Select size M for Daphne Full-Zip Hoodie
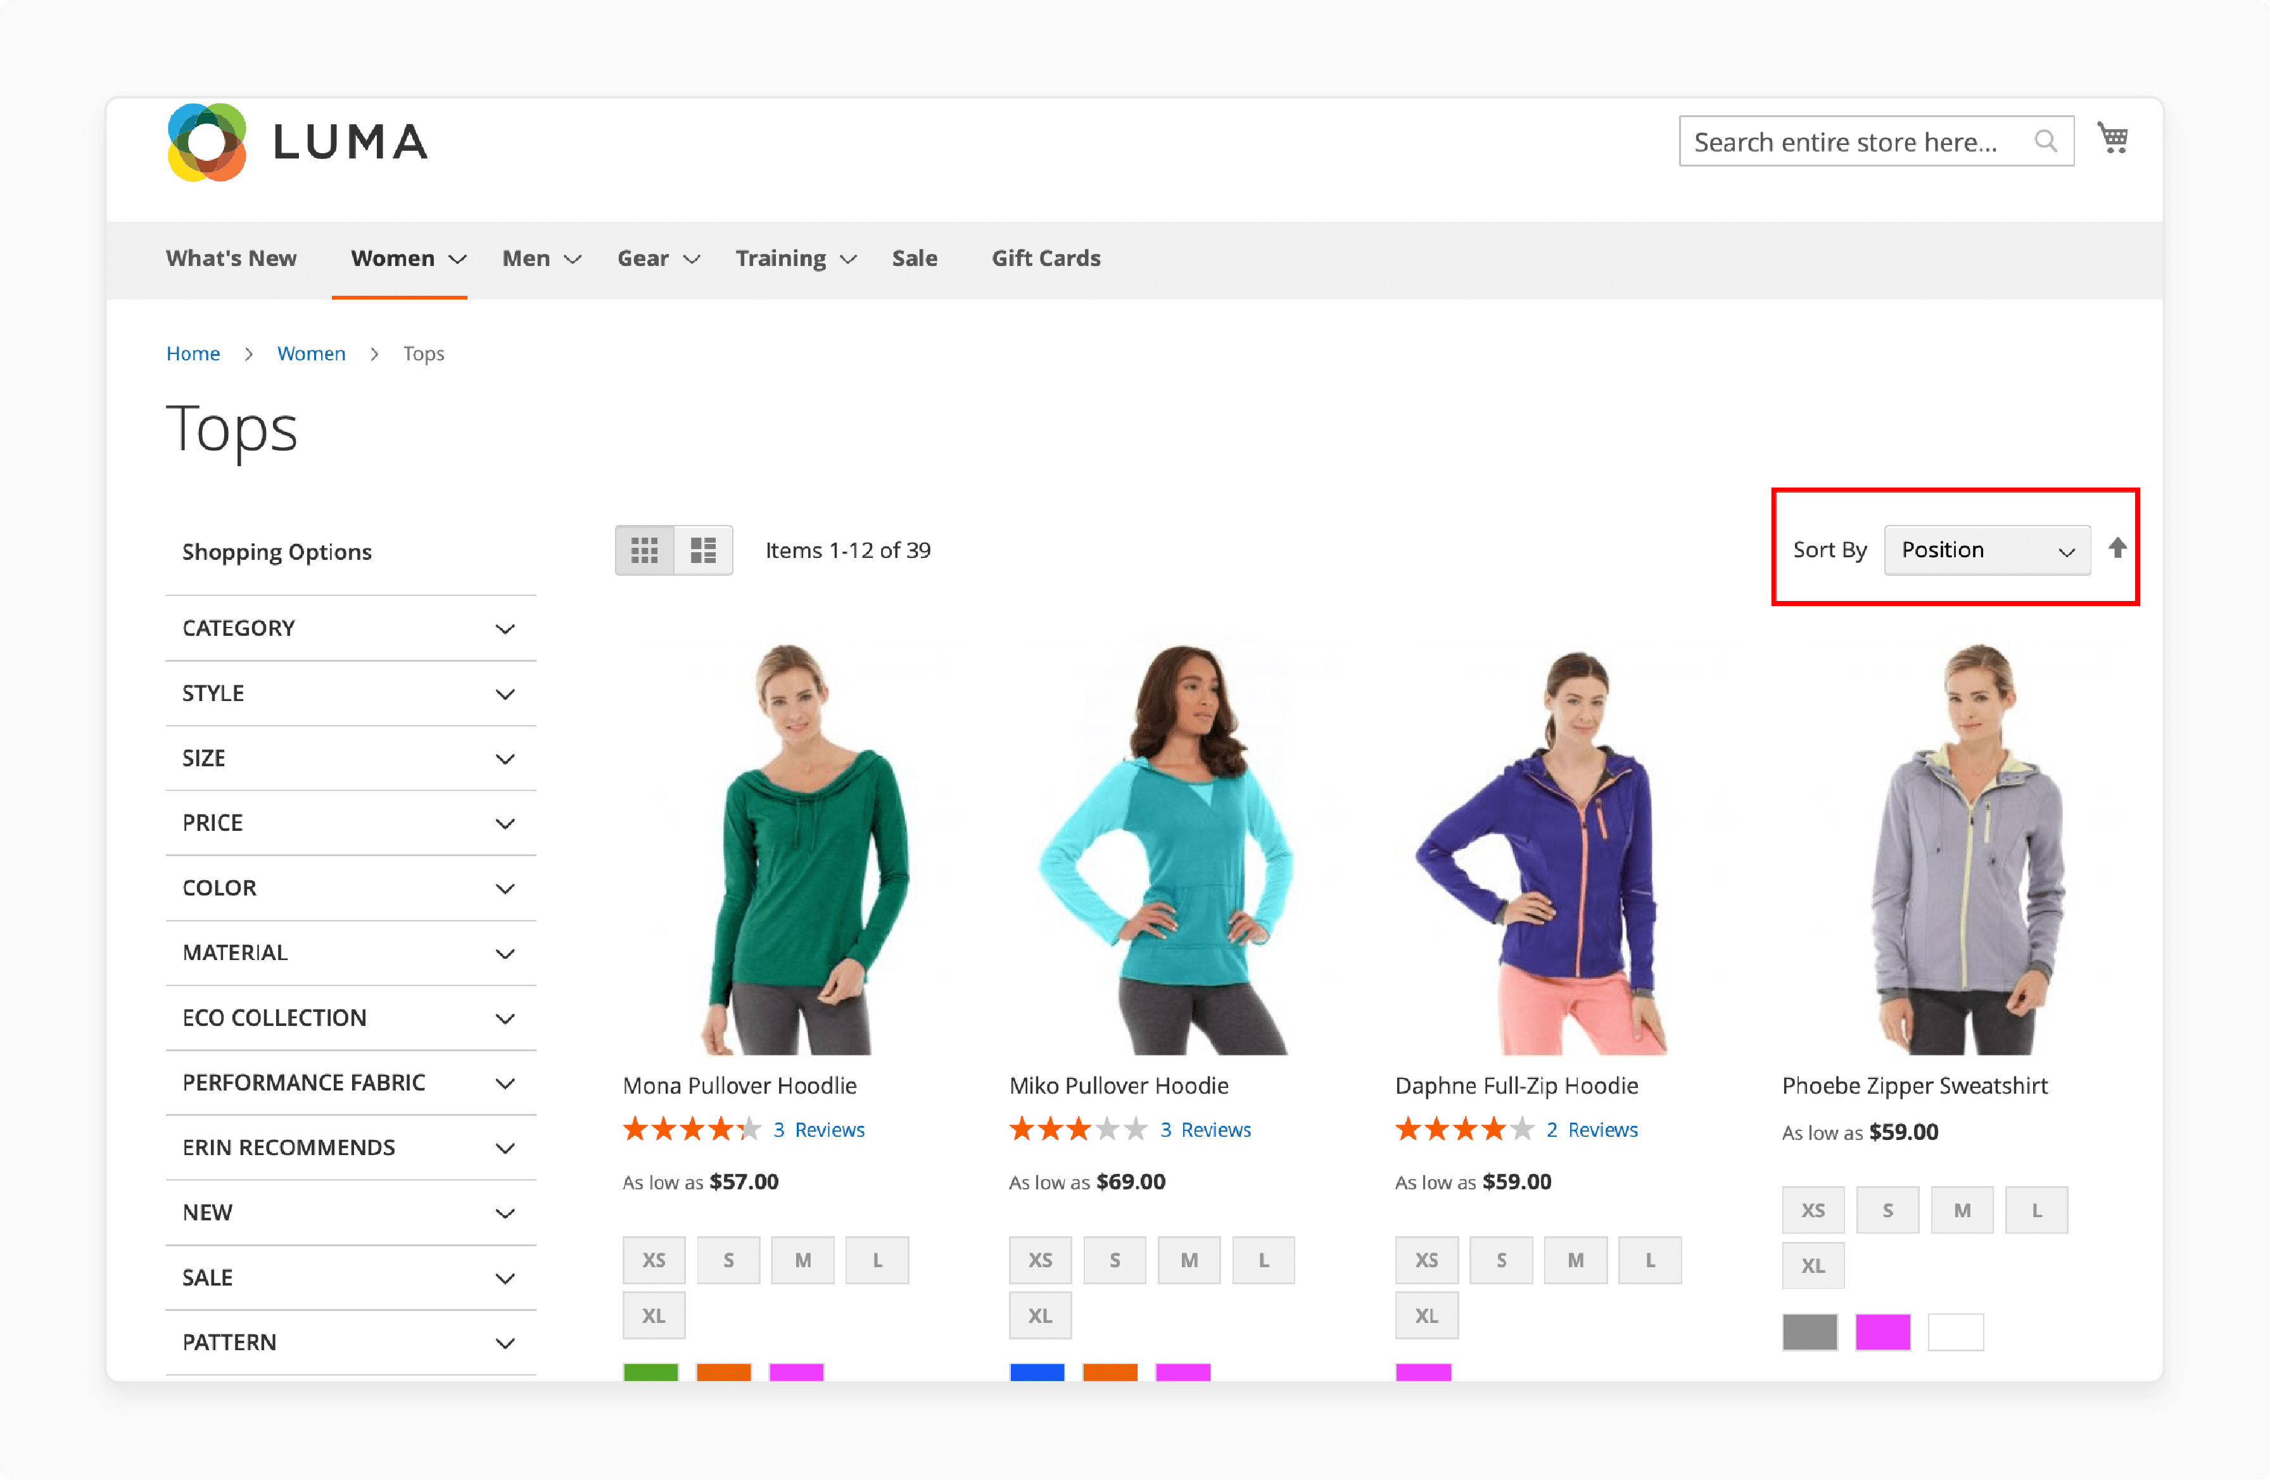Image resolution: width=2270 pixels, height=1480 pixels. (1576, 1261)
